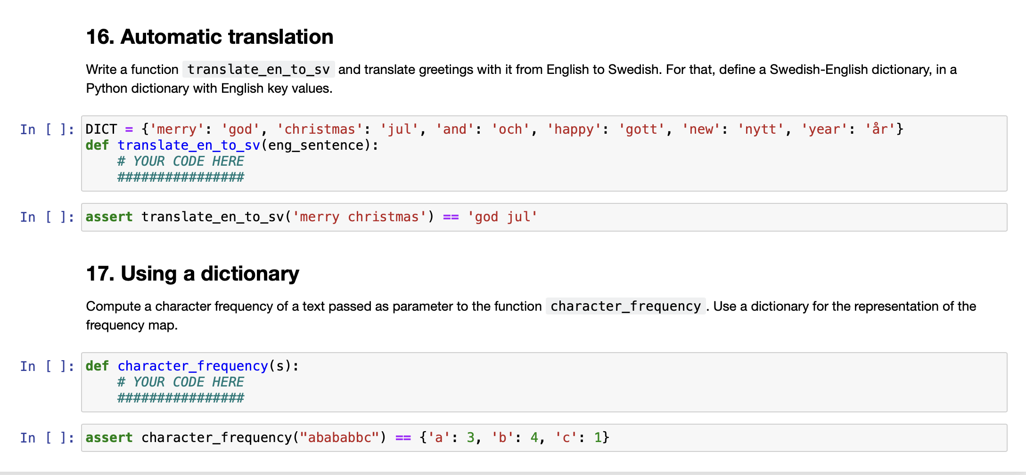Click the 'god jul' string in the assert
The height and width of the screenshot is (475, 1026).
(x=502, y=217)
